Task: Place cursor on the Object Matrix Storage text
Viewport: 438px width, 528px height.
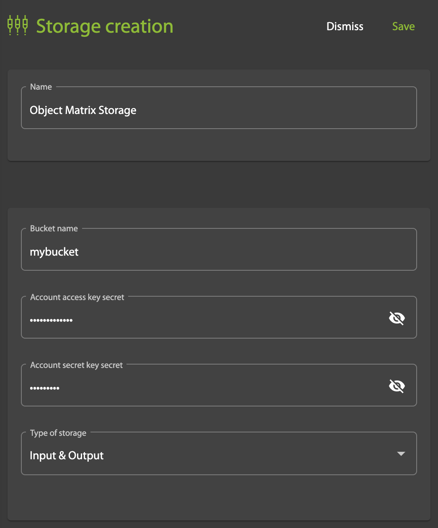Action: pos(83,110)
